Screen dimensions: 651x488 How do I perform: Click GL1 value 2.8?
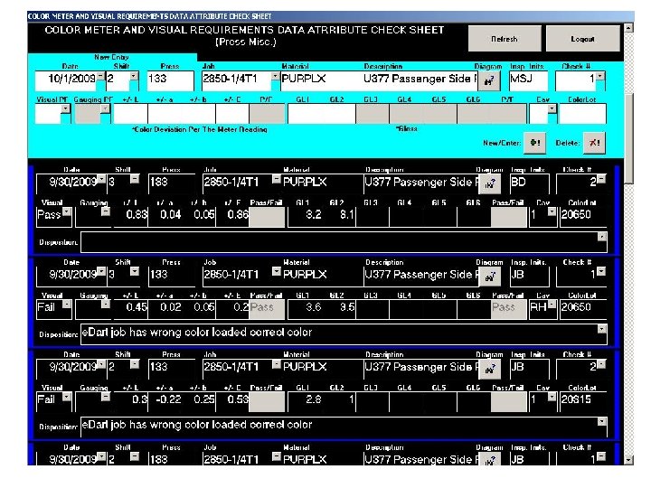coord(314,399)
